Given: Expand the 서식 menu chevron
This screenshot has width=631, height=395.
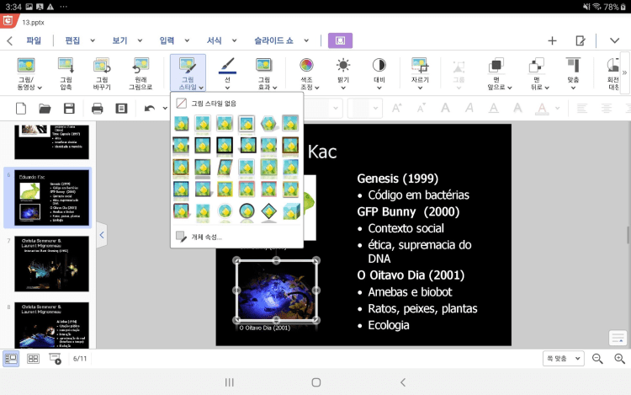Looking at the screenshot, I should pos(234,40).
